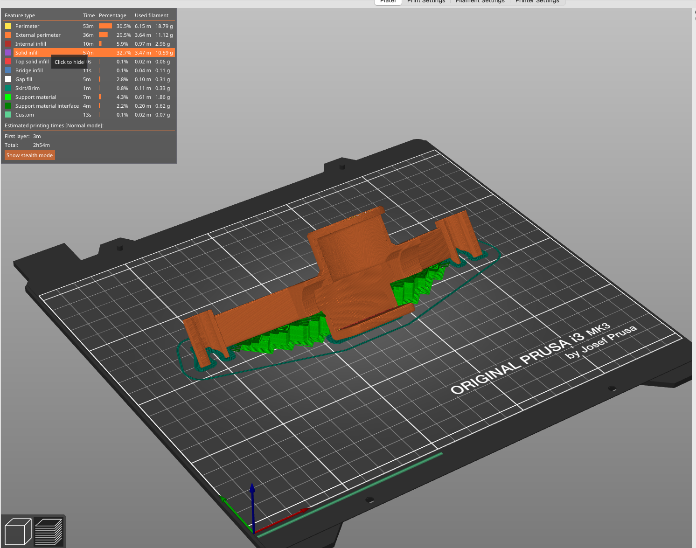
Task: Click the Show stealth mode button
Action: tap(30, 155)
